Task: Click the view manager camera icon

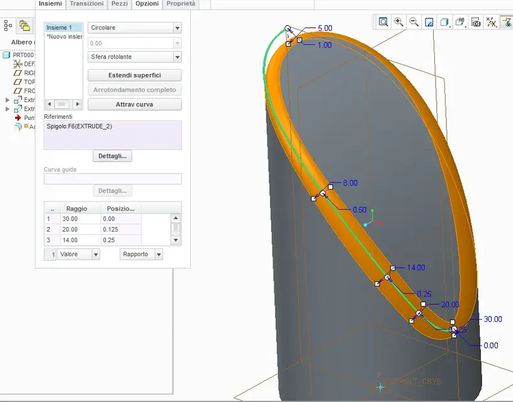Action: 476,22
